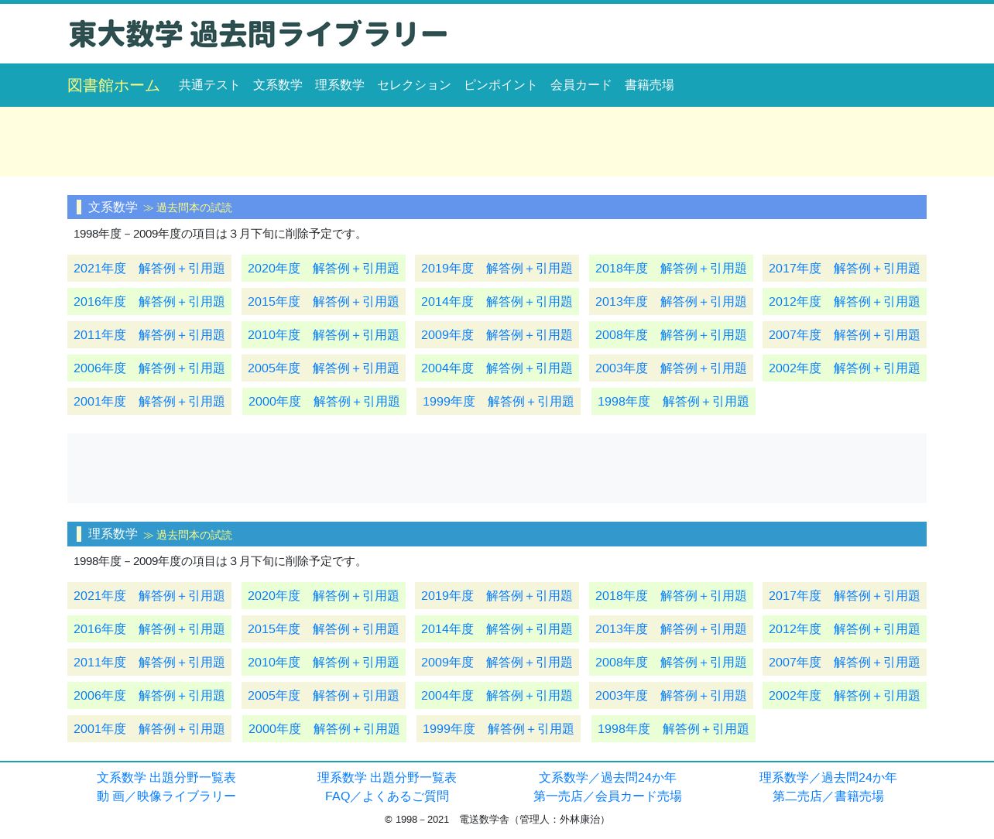Open 文系数学 2021年度 解答例+引用題

coord(149,269)
